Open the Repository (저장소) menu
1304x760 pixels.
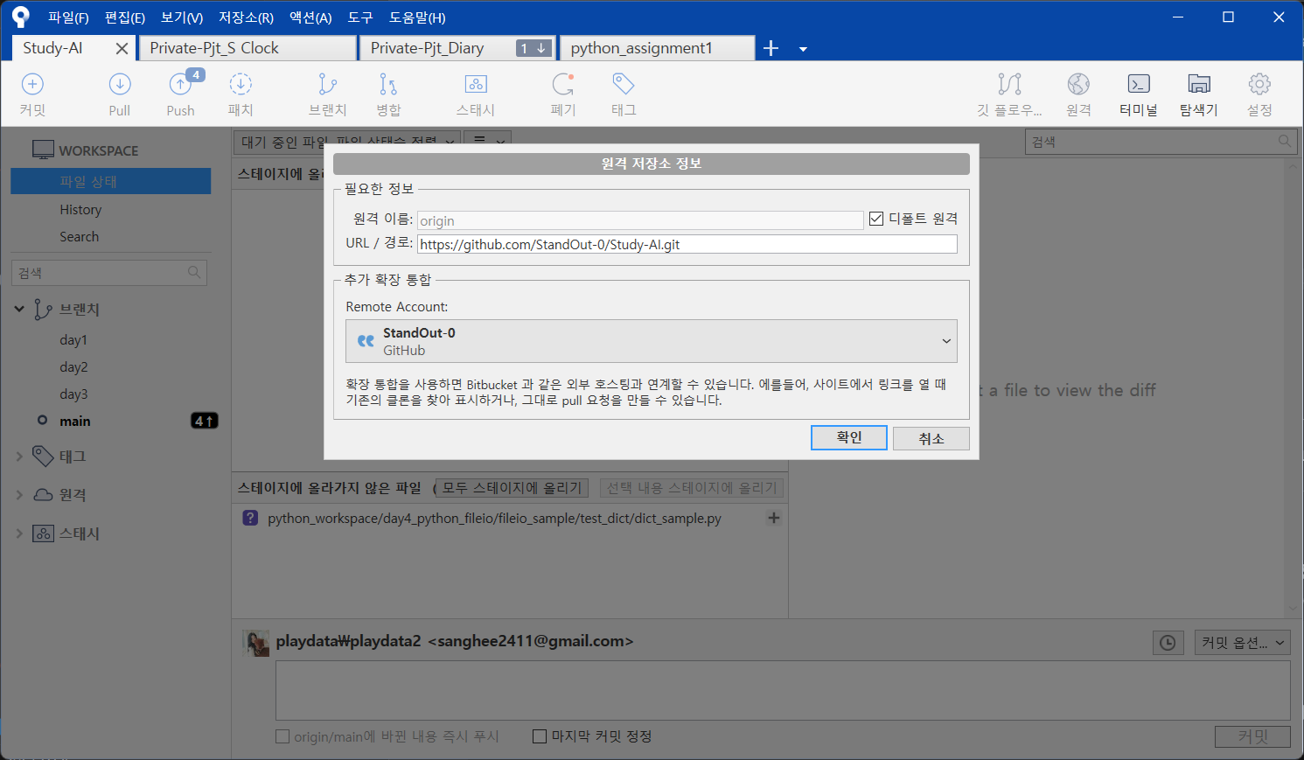click(246, 17)
